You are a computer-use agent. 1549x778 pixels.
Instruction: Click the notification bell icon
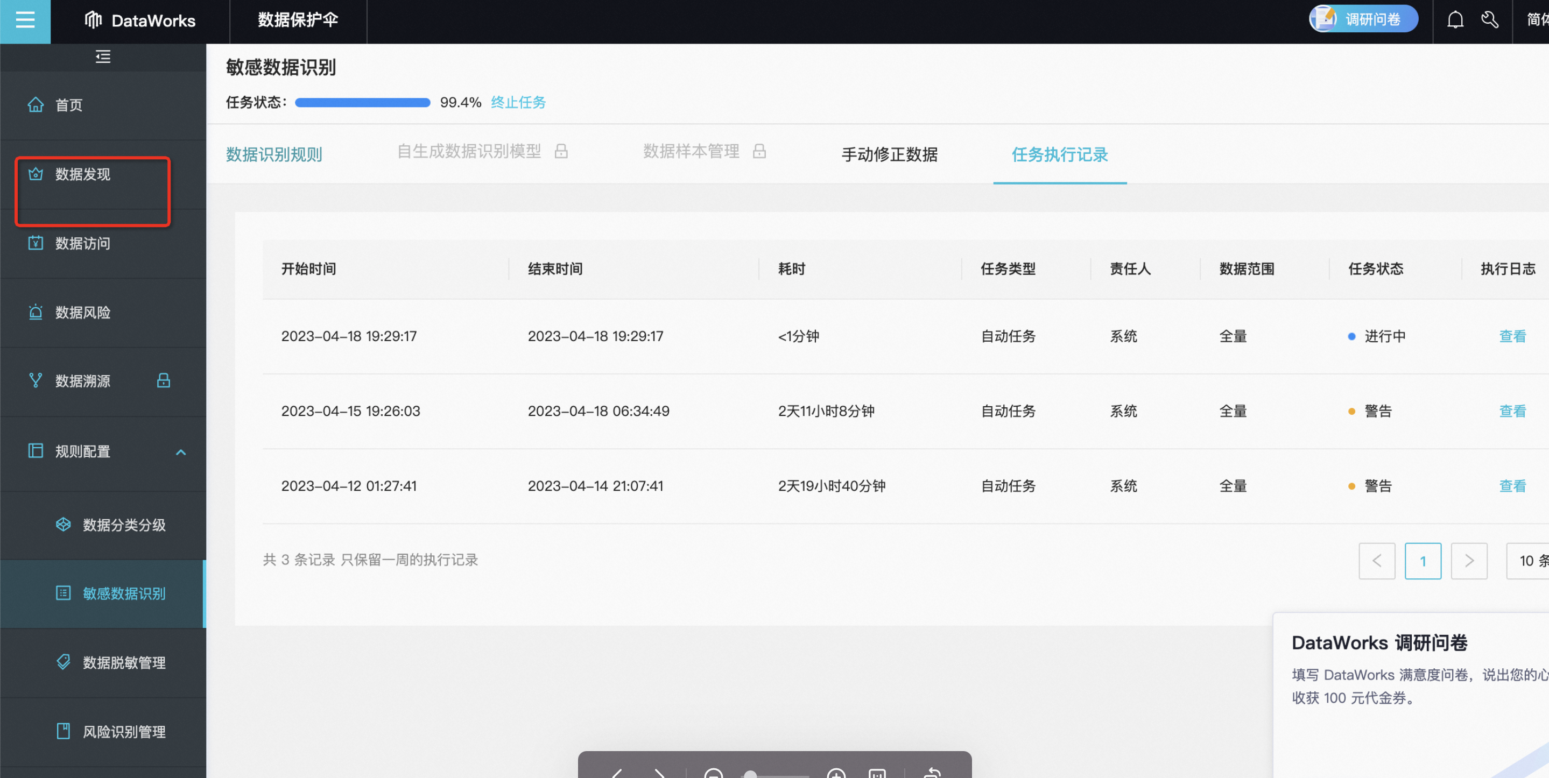1455,20
